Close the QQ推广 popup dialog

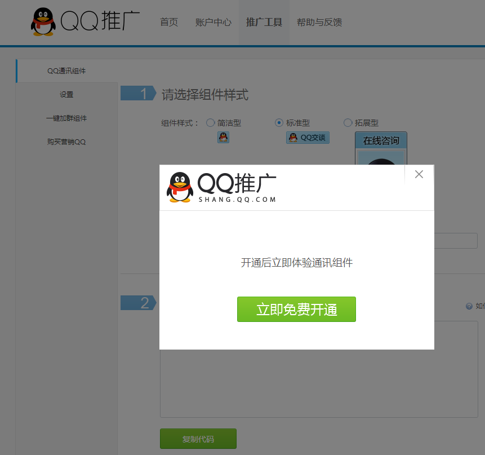coord(419,174)
